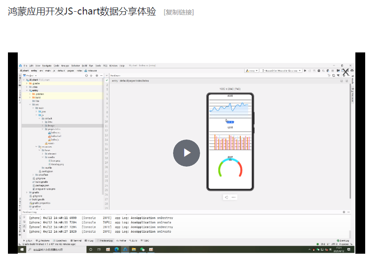Open the VCS menu
Image resolution: width=375 pixels, height=264 pixels.
pos(105,66)
